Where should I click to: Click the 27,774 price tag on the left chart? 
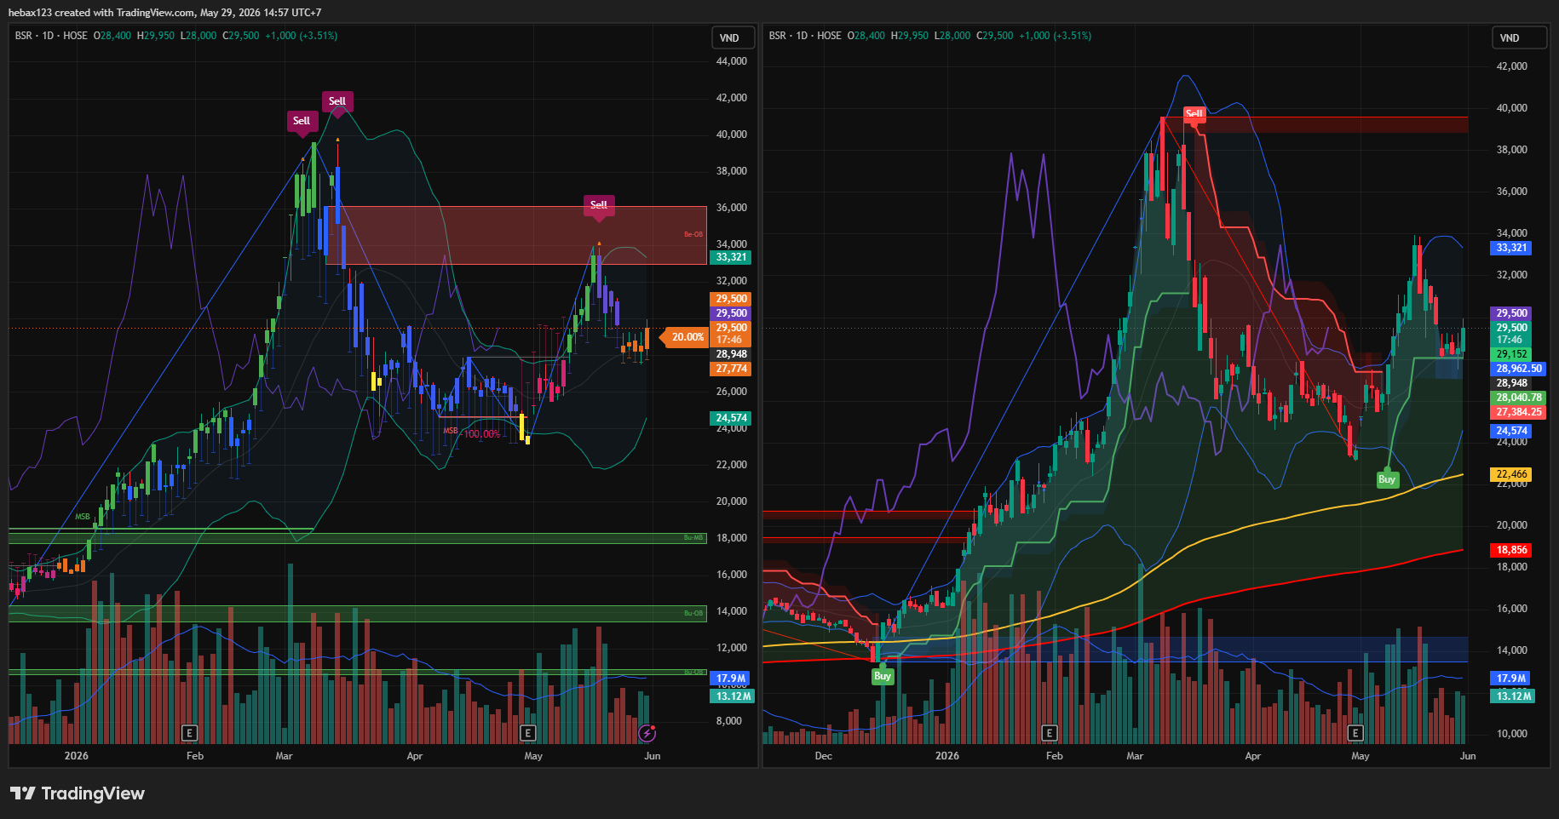tap(731, 369)
